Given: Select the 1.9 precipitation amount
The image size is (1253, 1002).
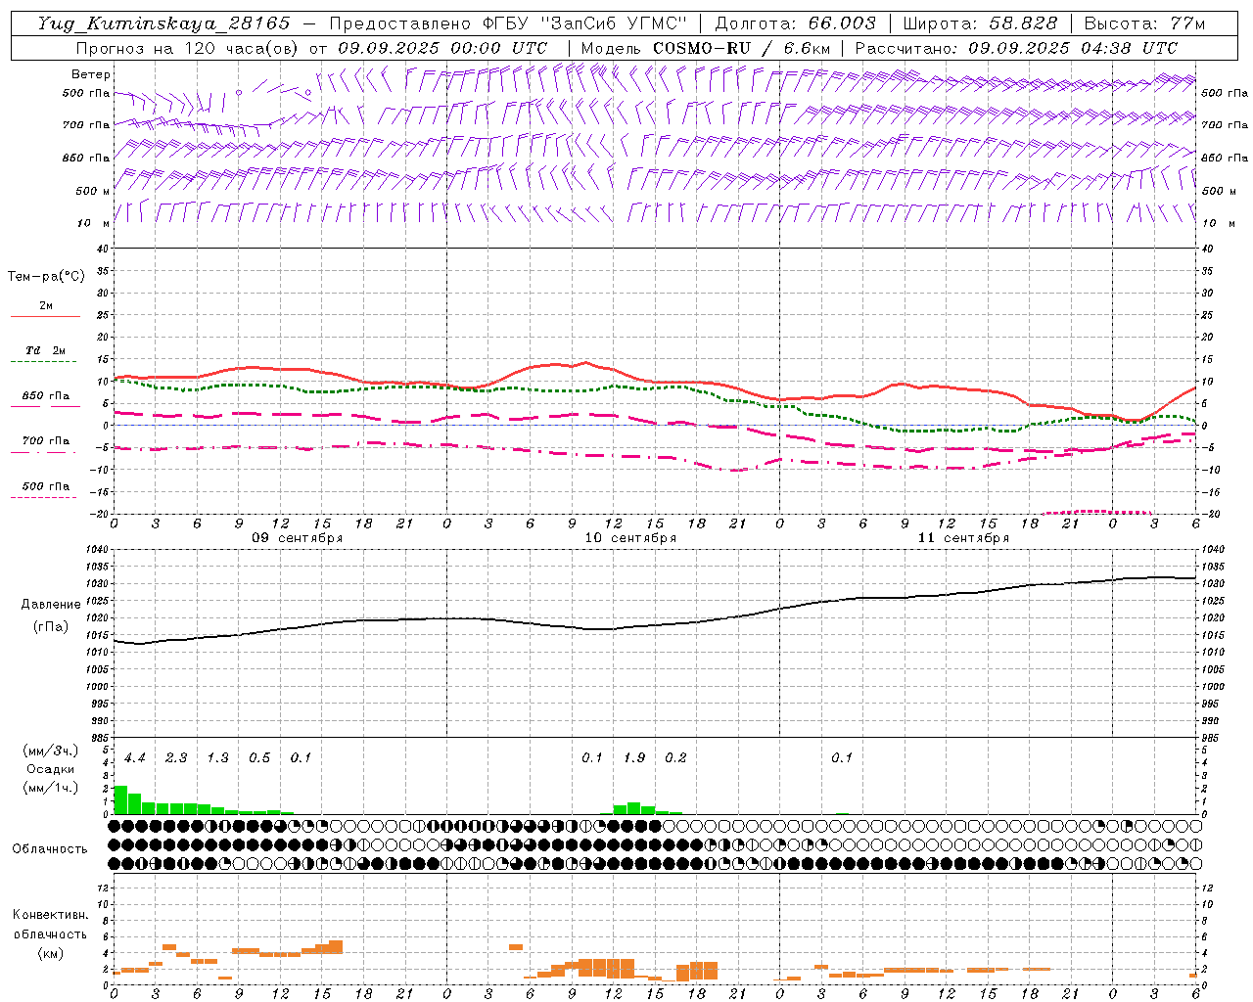Looking at the screenshot, I should (x=634, y=758).
